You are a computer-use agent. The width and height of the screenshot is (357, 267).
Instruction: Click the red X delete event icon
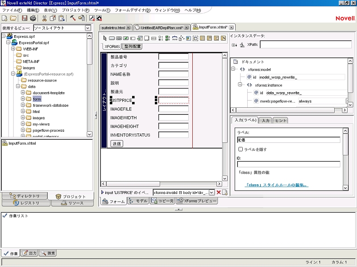pyautogui.click(x=219, y=192)
